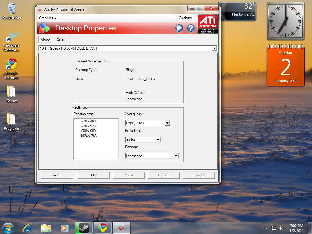Switch to Steam in the taskbar
Image resolution: width=312 pixels, height=234 pixels.
coord(83,228)
